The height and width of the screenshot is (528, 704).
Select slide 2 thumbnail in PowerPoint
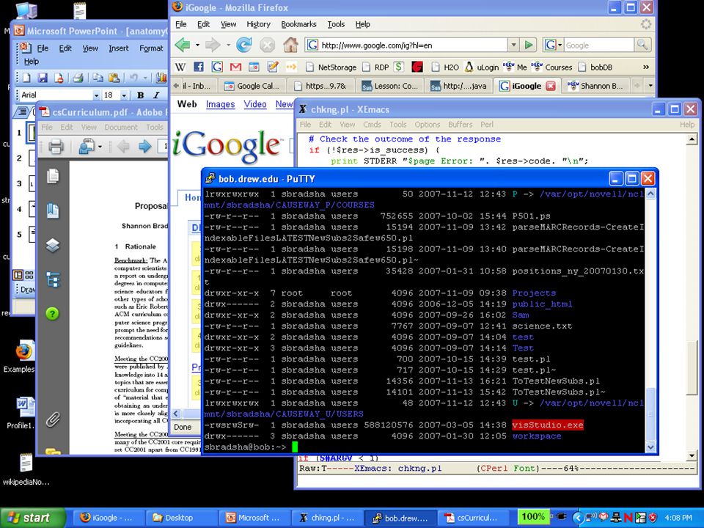click(32, 158)
